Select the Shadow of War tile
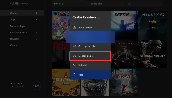This screenshot has width=172, height=98. pos(125,54)
